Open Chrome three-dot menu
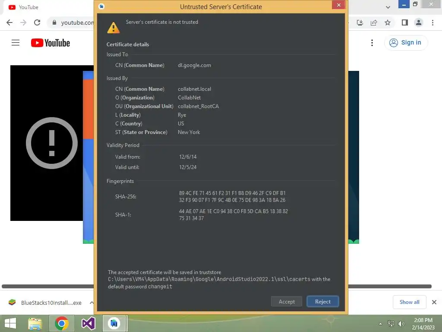The image size is (442, 332). 433,22
